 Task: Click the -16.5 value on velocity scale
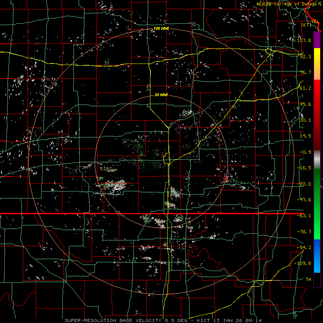point(304,168)
